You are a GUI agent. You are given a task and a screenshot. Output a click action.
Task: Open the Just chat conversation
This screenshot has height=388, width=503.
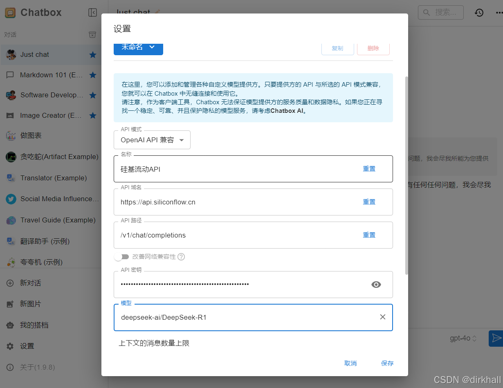51,54
